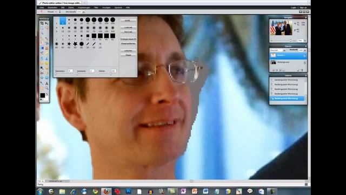
Task: Select the Wand tool
Action: [x=42, y=34]
